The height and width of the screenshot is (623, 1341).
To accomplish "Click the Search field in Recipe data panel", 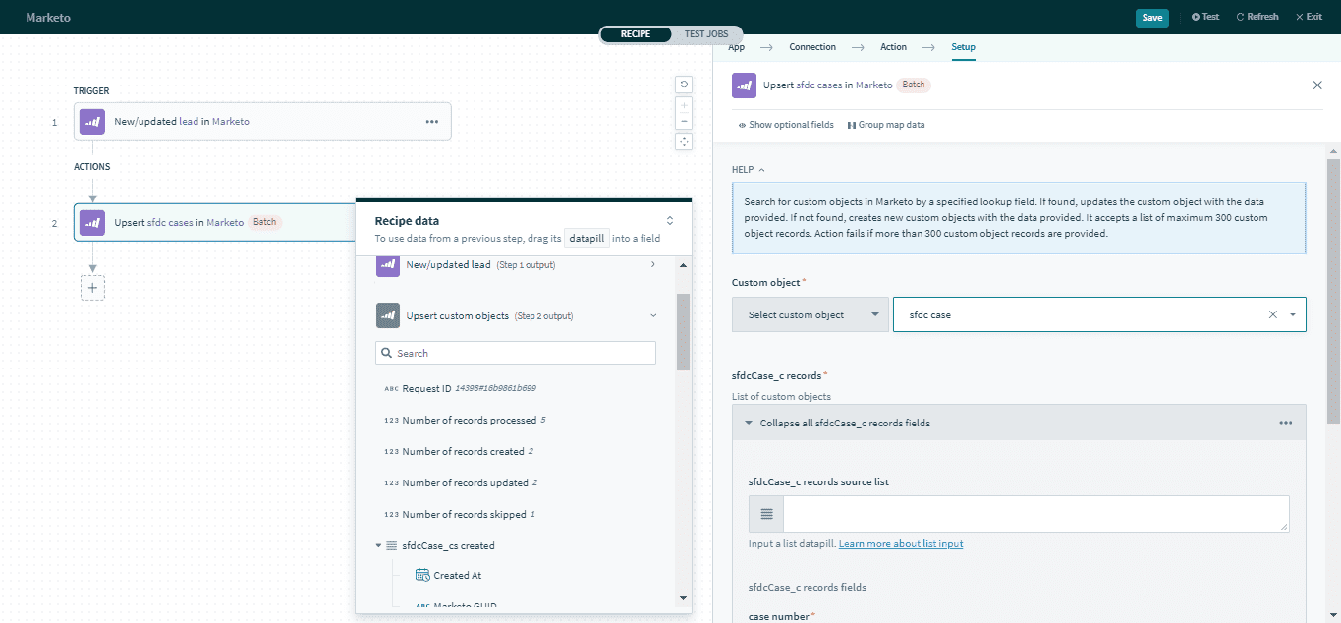I will click(x=516, y=352).
